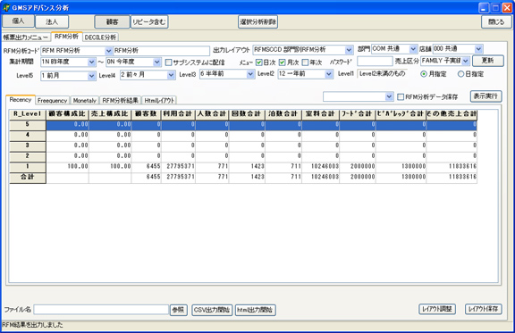This screenshot has width=515, height=333.
Task: Switch to the Freequency tab
Action: (x=52, y=100)
